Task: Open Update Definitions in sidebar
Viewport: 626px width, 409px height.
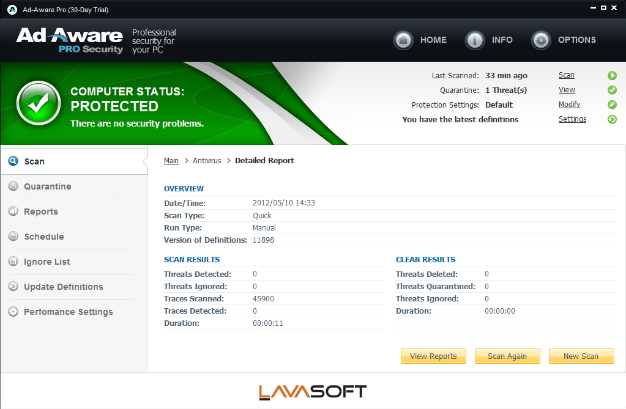Action: [74, 287]
